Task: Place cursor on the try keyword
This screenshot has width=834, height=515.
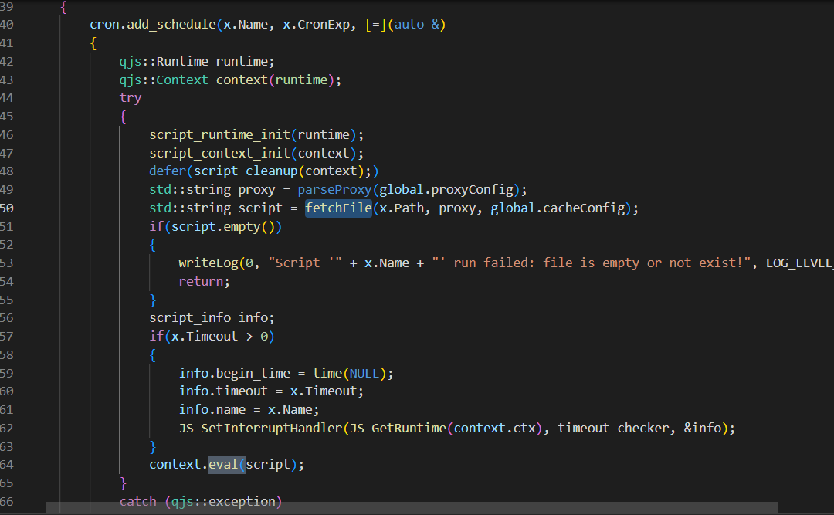Action: tap(131, 98)
